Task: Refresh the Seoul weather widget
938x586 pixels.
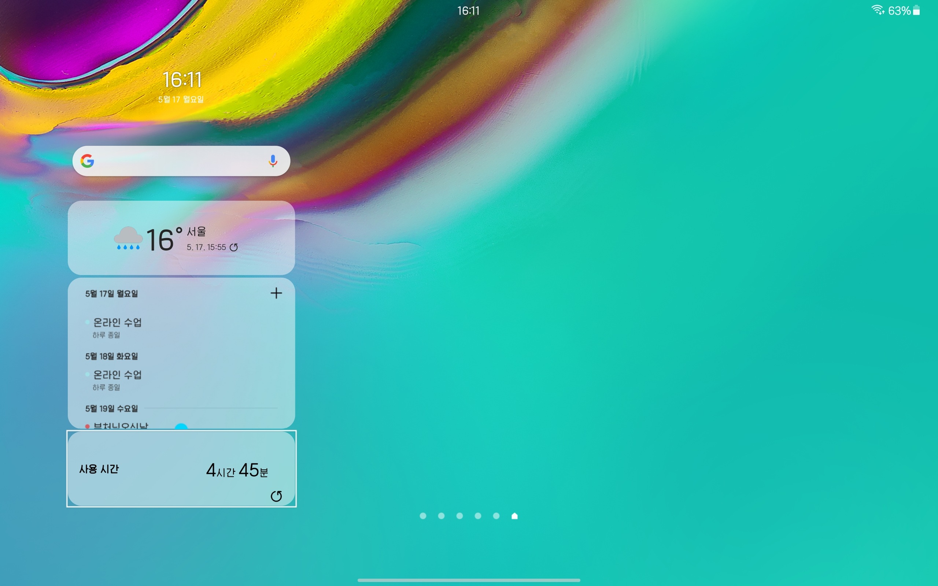Action: coord(234,247)
